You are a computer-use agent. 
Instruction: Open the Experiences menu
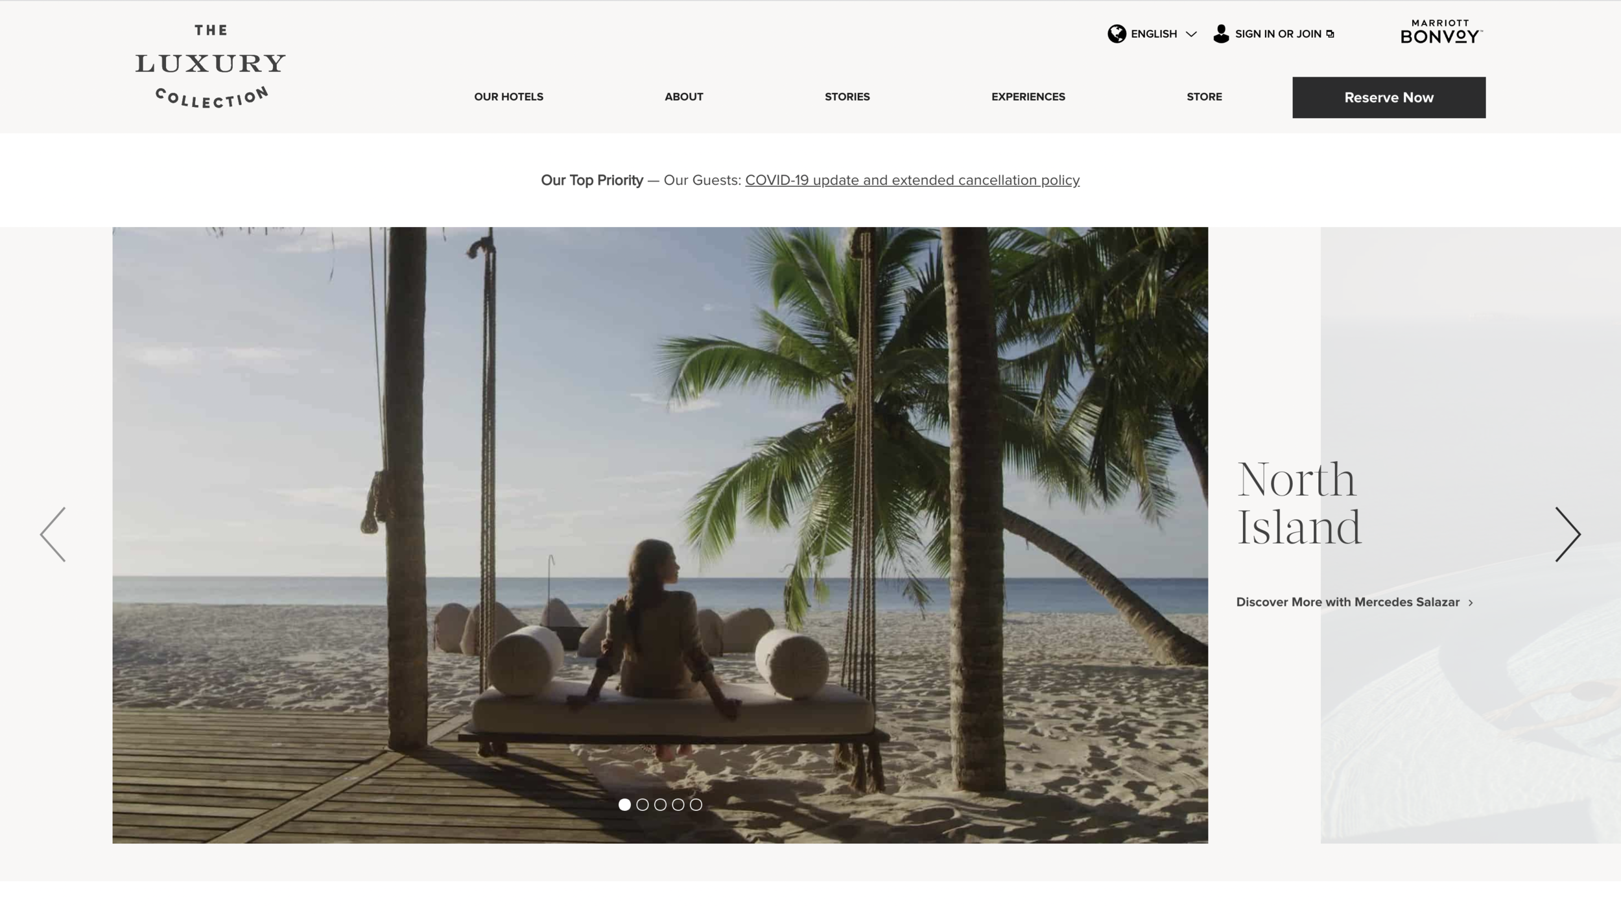(x=1028, y=97)
